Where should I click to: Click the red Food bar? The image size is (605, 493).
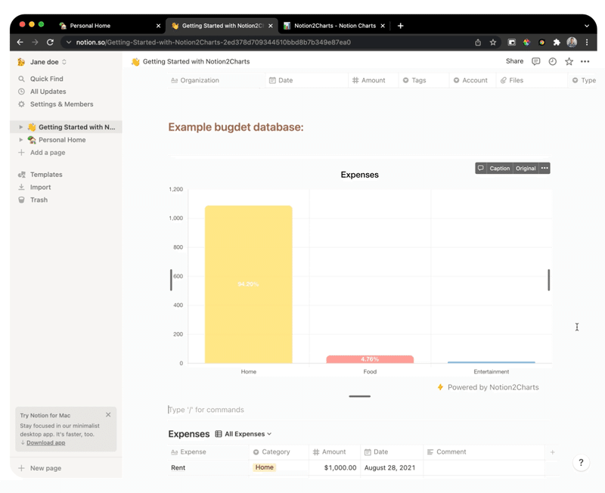[370, 359]
